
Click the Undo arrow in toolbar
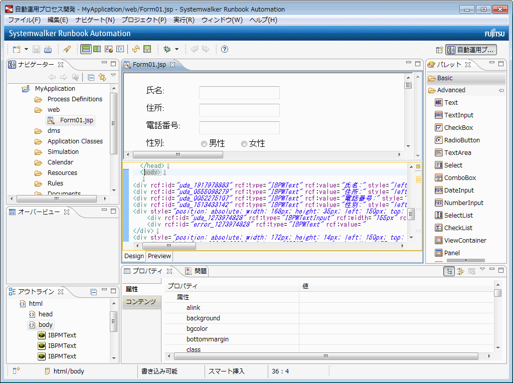point(195,50)
